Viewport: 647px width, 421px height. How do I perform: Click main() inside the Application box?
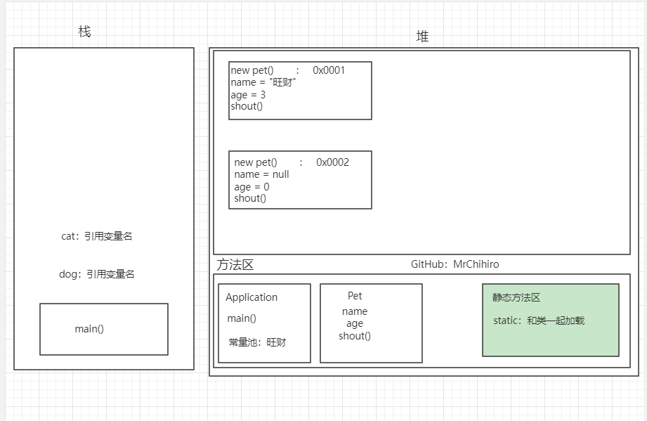pyautogui.click(x=242, y=318)
